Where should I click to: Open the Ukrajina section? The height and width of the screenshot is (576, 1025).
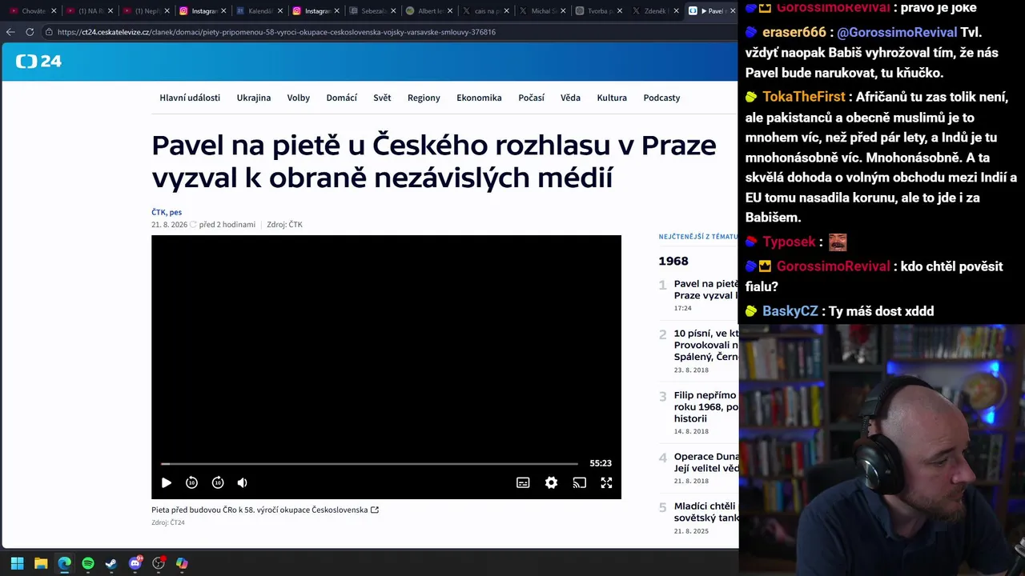tap(254, 98)
